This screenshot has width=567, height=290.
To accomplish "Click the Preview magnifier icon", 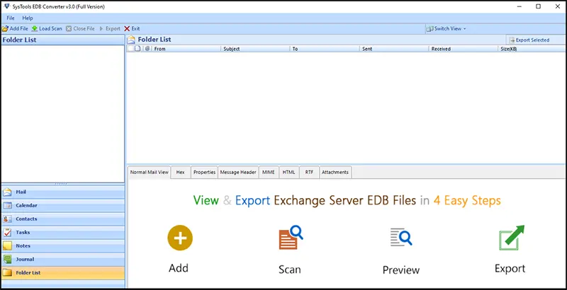I will coord(401,238).
